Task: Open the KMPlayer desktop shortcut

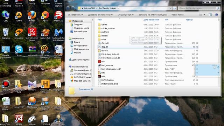Action: tap(32, 85)
